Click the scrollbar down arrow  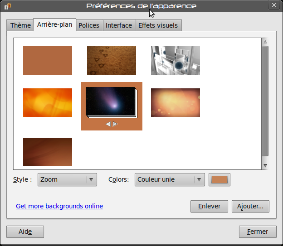265,165
